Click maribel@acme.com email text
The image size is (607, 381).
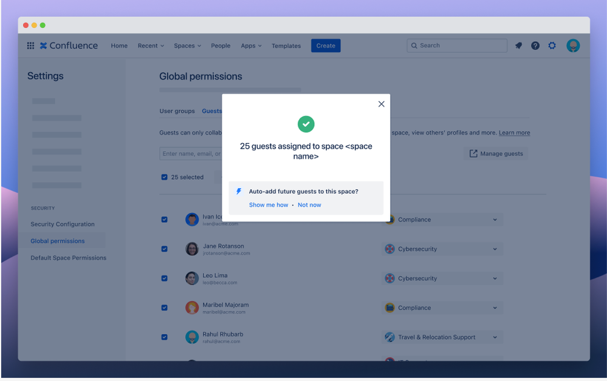[x=224, y=312]
